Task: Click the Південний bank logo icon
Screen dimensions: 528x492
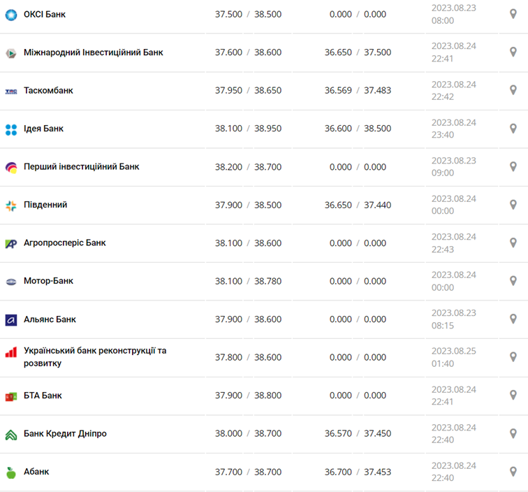Action: point(11,205)
